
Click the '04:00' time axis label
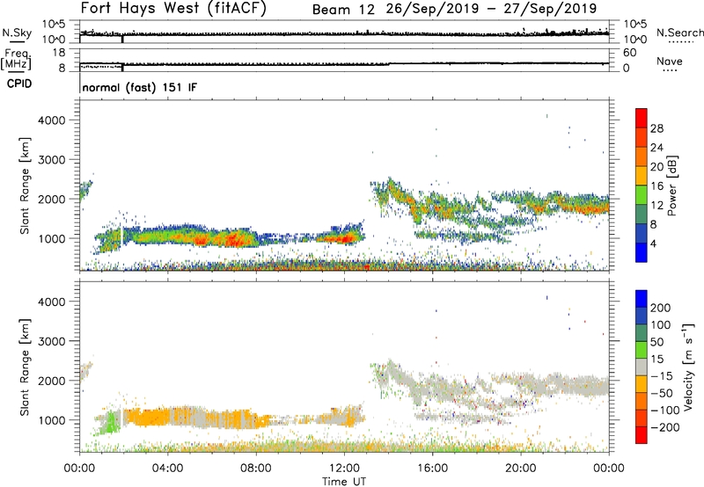pos(167,469)
